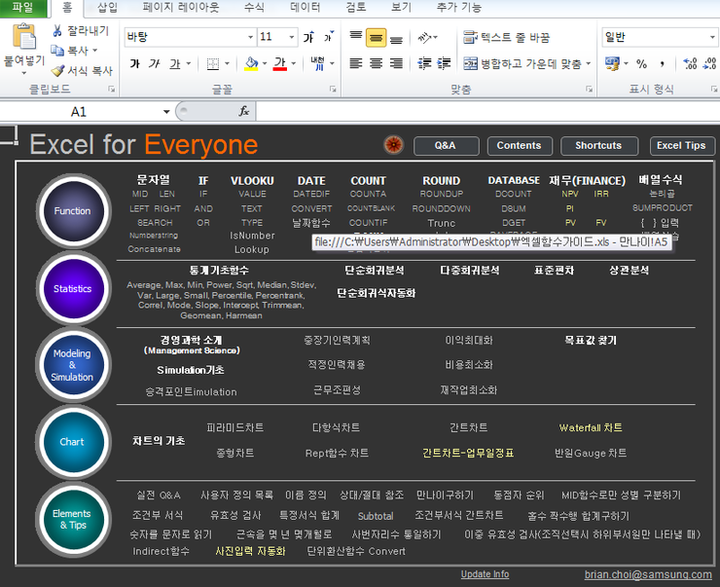Increase font size with large 가 icon
Viewport: 720px width, 587px height.
click(308, 37)
